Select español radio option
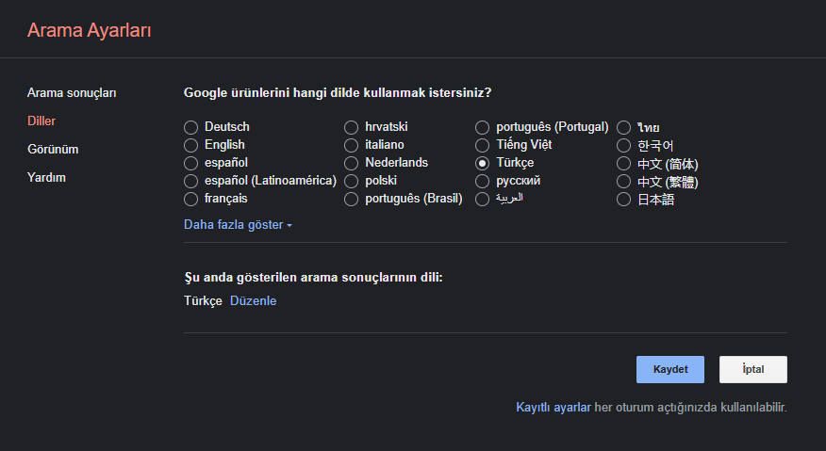 click(190, 163)
